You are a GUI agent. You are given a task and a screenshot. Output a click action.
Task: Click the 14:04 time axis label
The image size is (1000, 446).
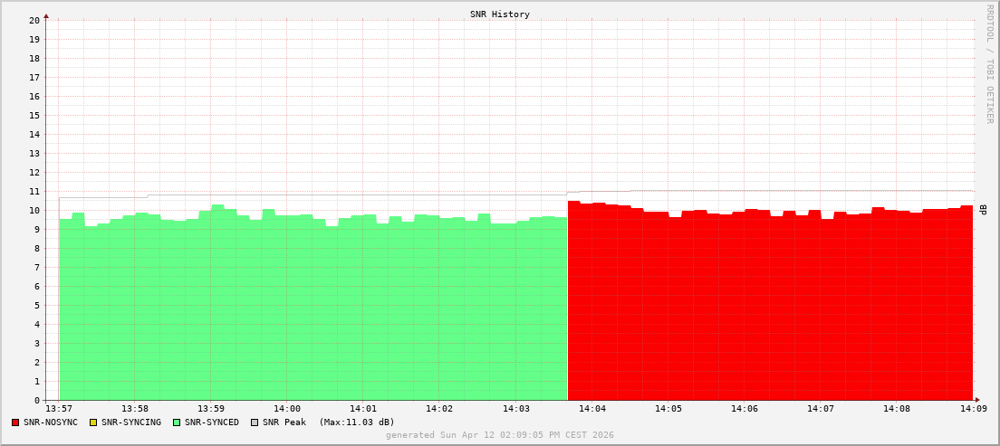[x=591, y=409]
